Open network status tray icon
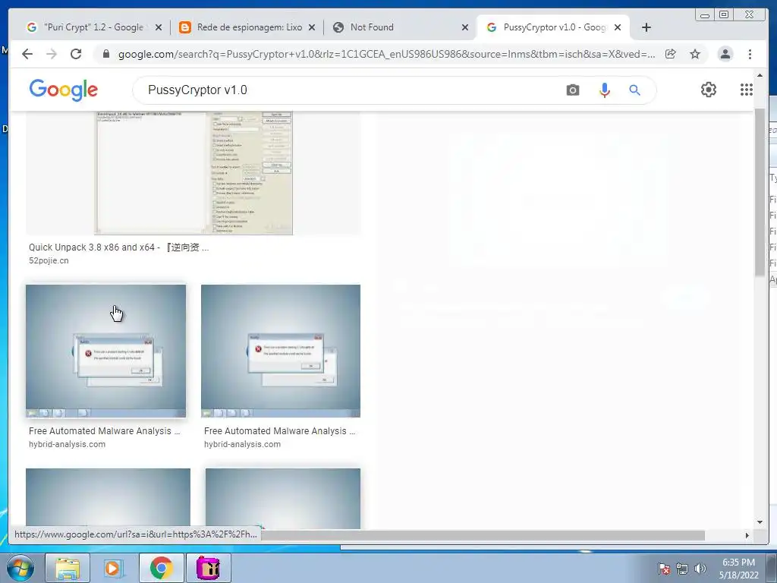777x583 pixels. [682, 569]
